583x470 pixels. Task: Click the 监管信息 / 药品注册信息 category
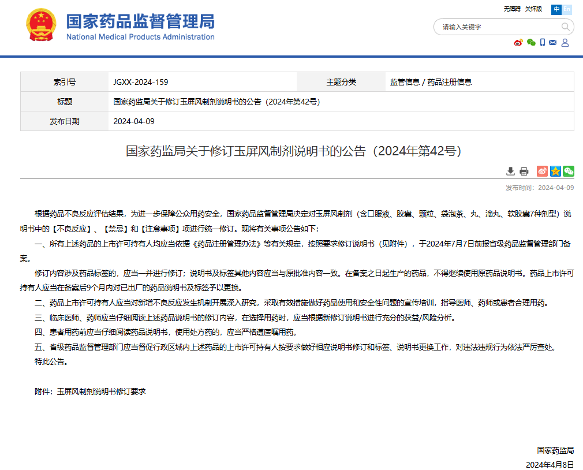click(x=431, y=82)
